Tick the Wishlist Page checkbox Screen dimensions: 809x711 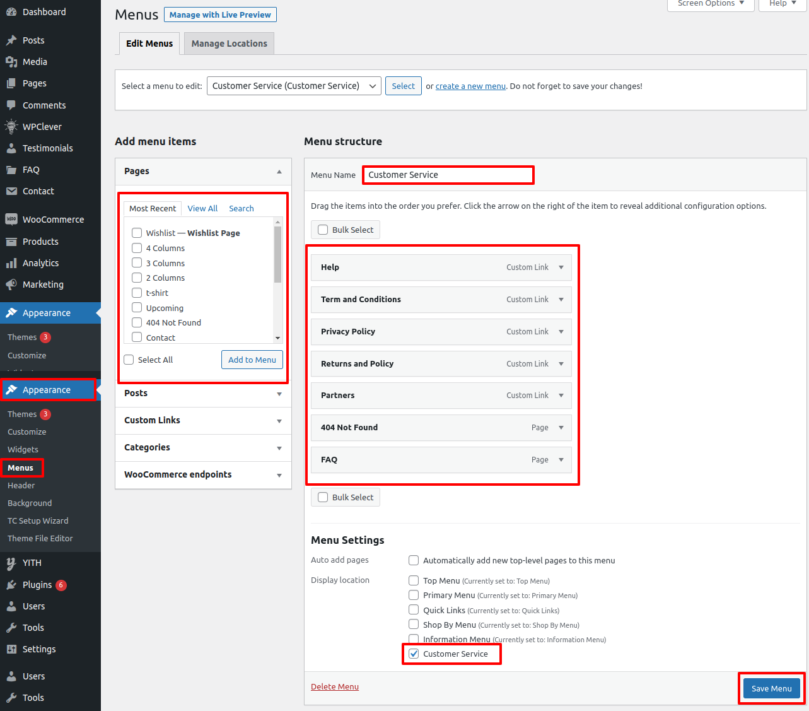click(x=137, y=233)
